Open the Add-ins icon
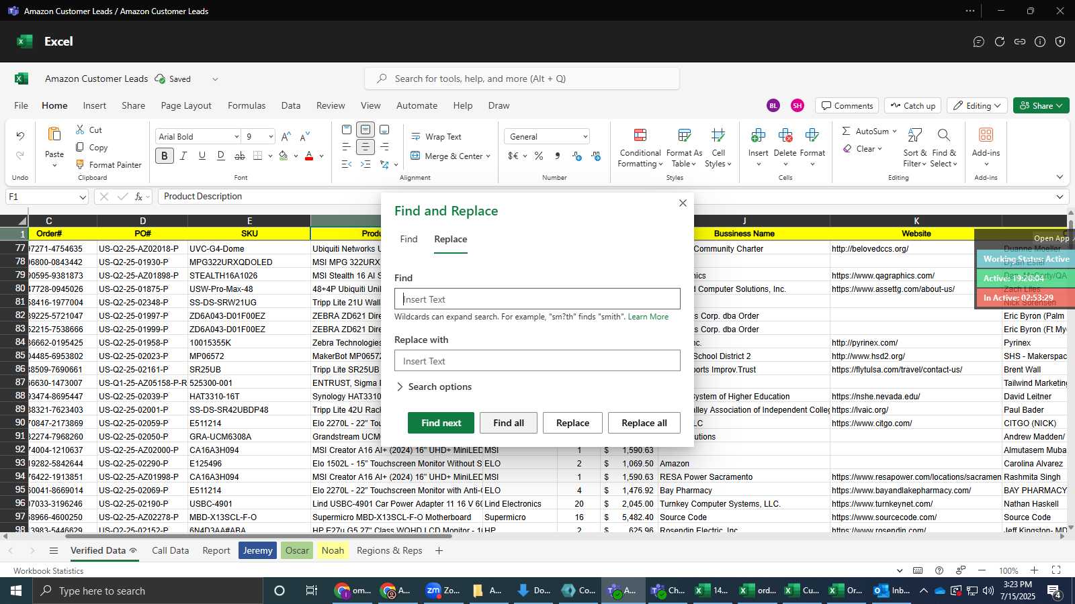This screenshot has height=604, width=1075. pos(986,135)
